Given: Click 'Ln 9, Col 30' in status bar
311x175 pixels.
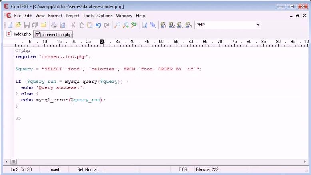Looking at the screenshot, I should [x=21, y=170].
